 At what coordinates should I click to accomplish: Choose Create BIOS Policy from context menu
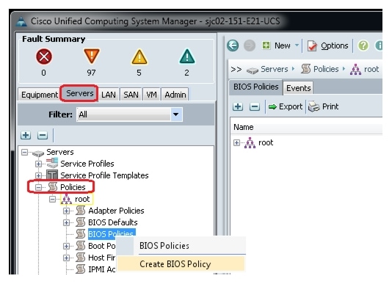pos(181,264)
